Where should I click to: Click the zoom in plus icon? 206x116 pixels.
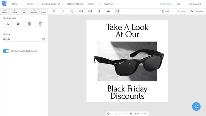(131, 113)
